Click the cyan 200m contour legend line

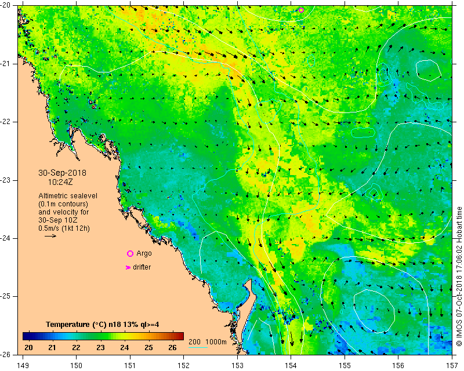click(198, 347)
